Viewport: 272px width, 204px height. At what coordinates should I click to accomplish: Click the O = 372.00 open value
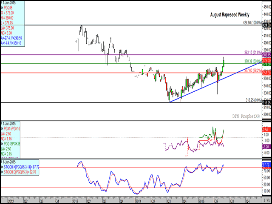(x=8, y=13)
